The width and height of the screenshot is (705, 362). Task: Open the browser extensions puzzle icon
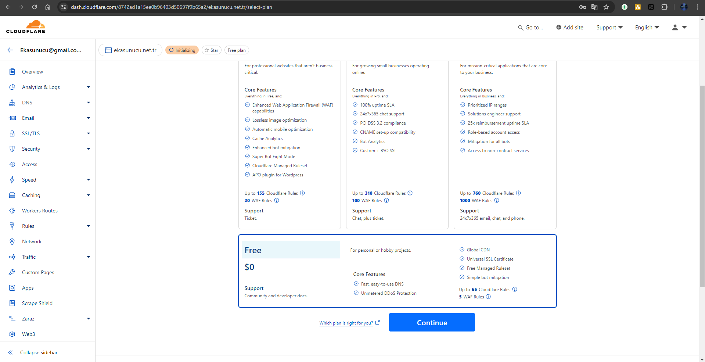pos(664,7)
